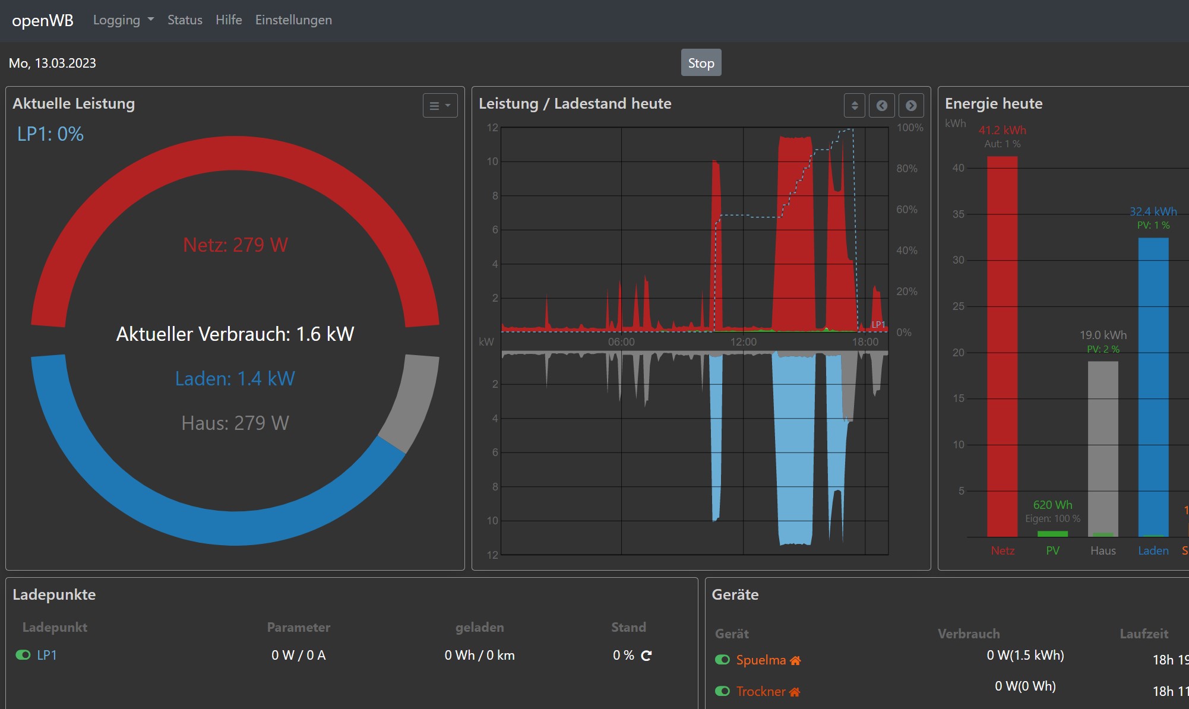This screenshot has width=1189, height=709.
Task: Click the up-down arrows icon in chart header
Action: (x=855, y=106)
